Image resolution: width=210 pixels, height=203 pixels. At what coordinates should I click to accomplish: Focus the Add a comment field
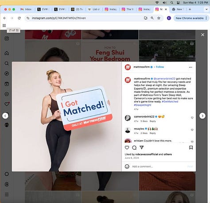point(159,166)
